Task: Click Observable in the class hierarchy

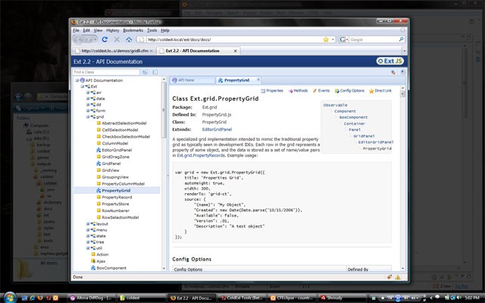Action: pyautogui.click(x=335, y=105)
